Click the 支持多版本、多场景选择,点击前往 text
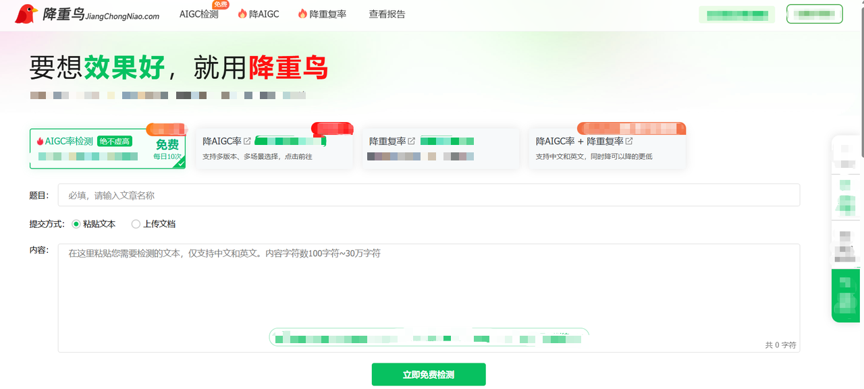This screenshot has height=389, width=864. click(x=257, y=156)
